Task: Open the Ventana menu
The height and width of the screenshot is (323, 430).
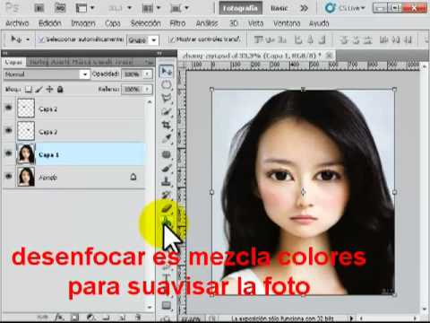Action: click(x=287, y=23)
